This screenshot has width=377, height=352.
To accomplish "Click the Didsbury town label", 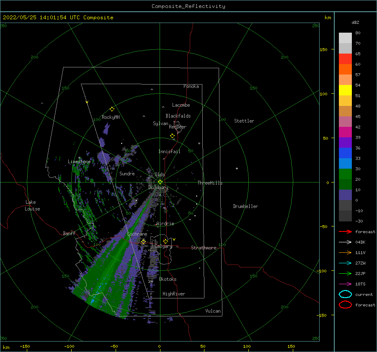I will click(158, 188).
